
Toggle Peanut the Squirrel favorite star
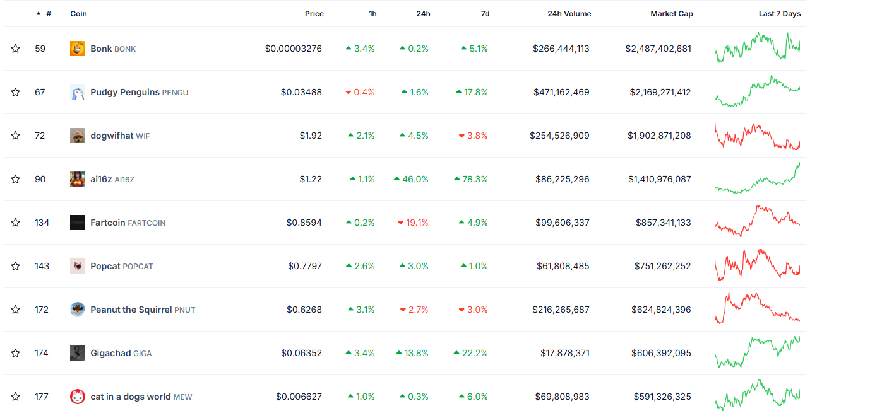click(15, 310)
